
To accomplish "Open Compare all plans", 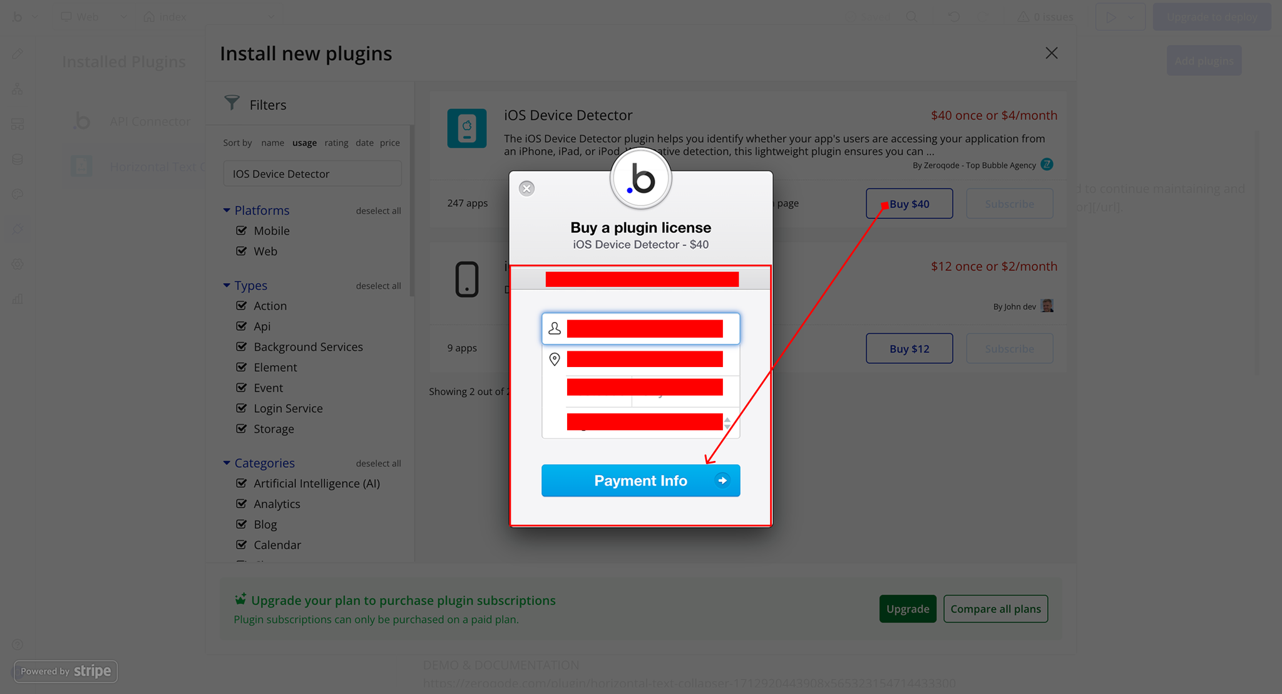I will coord(995,609).
